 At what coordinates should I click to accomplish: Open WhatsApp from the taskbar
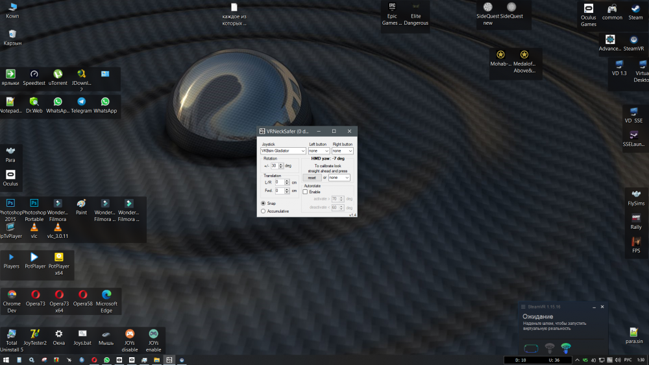pos(107,360)
